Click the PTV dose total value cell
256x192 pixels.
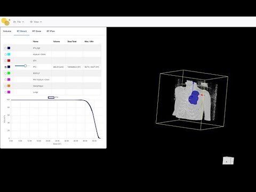tap(74, 67)
